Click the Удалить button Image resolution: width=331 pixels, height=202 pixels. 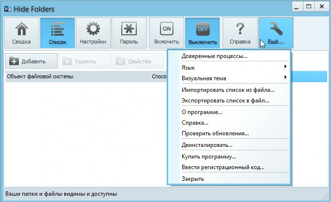pyautogui.click(x=85, y=61)
